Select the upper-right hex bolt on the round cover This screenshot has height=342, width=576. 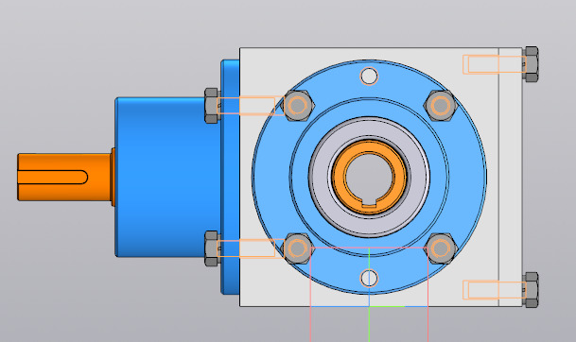(x=441, y=106)
